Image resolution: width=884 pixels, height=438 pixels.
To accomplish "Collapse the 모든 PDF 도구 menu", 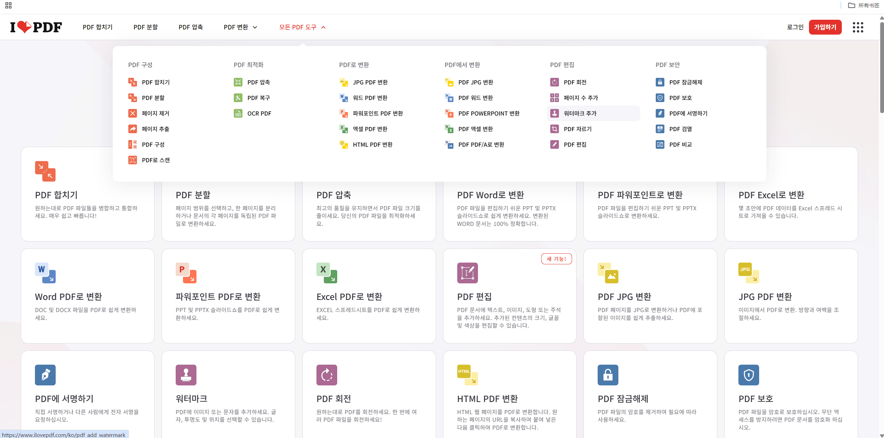I will pyautogui.click(x=302, y=27).
